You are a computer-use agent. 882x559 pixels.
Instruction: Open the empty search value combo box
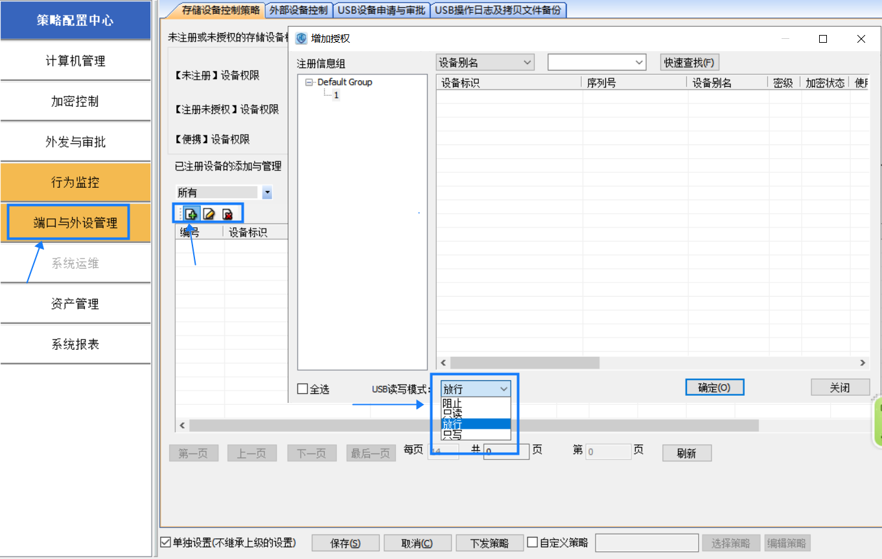pos(597,62)
